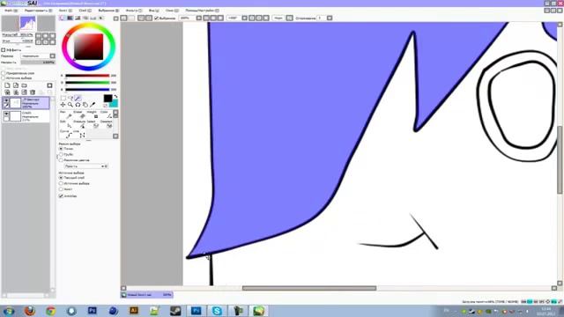Click the new layer folder icon
Viewport: 564px width, 317px height.
[x=24, y=85]
